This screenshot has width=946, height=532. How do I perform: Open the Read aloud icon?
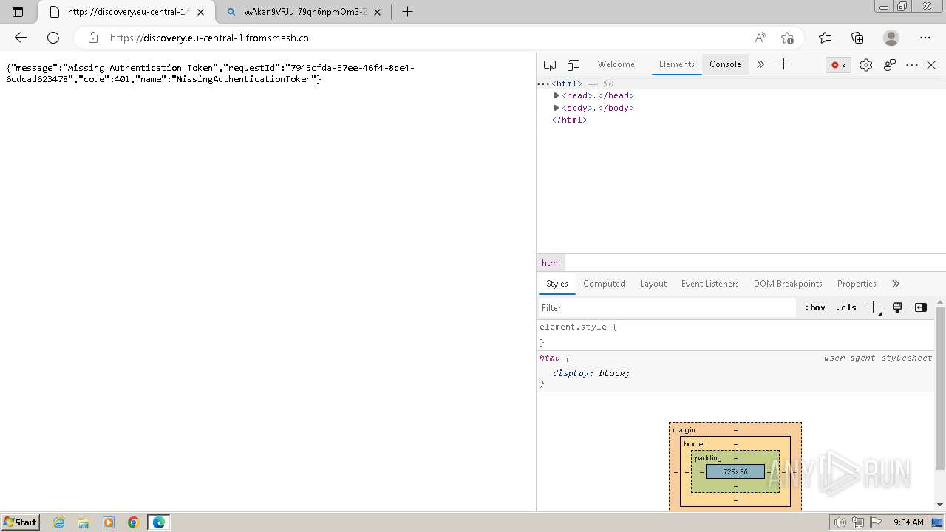coord(760,38)
